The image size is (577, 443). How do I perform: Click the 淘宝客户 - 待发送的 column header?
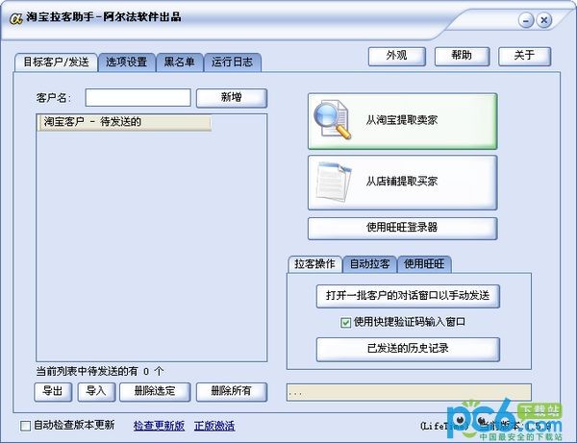click(x=125, y=122)
